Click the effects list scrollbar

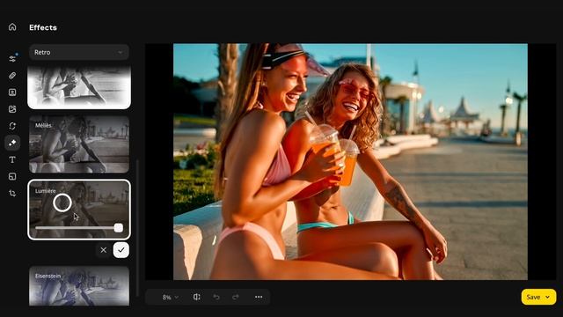pyautogui.click(x=137, y=228)
